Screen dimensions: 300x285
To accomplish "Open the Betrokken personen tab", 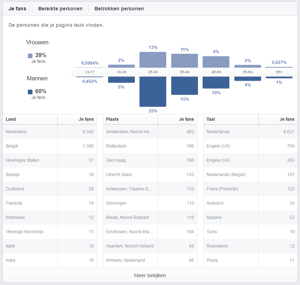I will 119,8.
